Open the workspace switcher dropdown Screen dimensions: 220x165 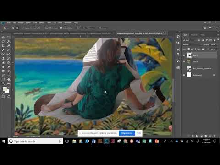pyautogui.click(x=210, y=28)
